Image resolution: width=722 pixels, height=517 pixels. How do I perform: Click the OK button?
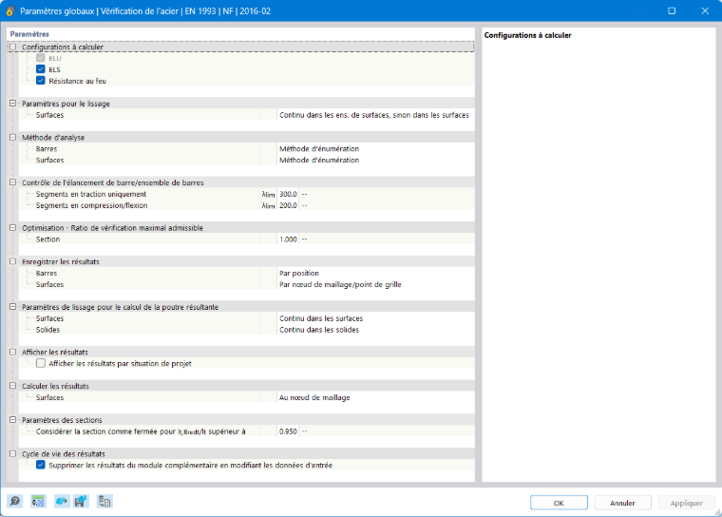tap(559, 503)
